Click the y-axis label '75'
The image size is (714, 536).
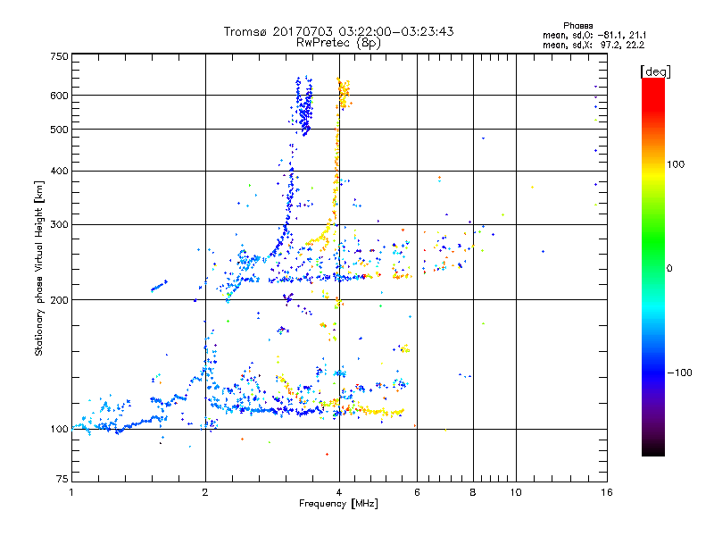62,479
